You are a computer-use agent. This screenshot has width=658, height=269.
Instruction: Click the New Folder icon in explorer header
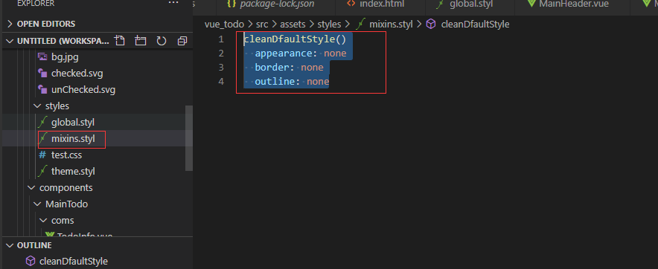141,41
